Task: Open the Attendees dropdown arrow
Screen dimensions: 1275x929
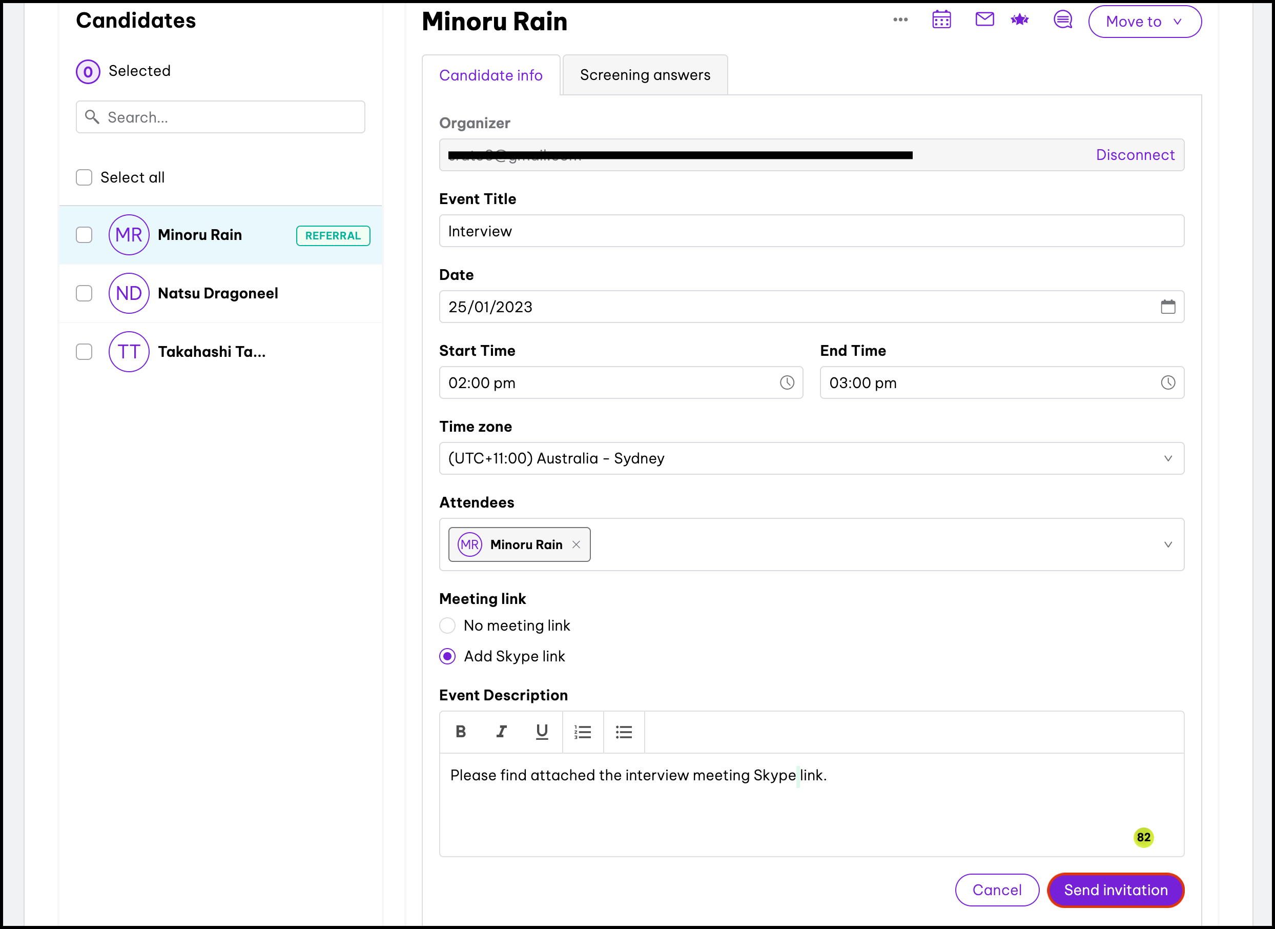Action: [1167, 544]
